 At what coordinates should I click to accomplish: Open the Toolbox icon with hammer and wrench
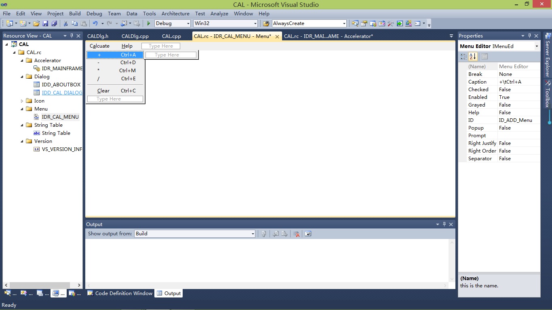(391, 23)
